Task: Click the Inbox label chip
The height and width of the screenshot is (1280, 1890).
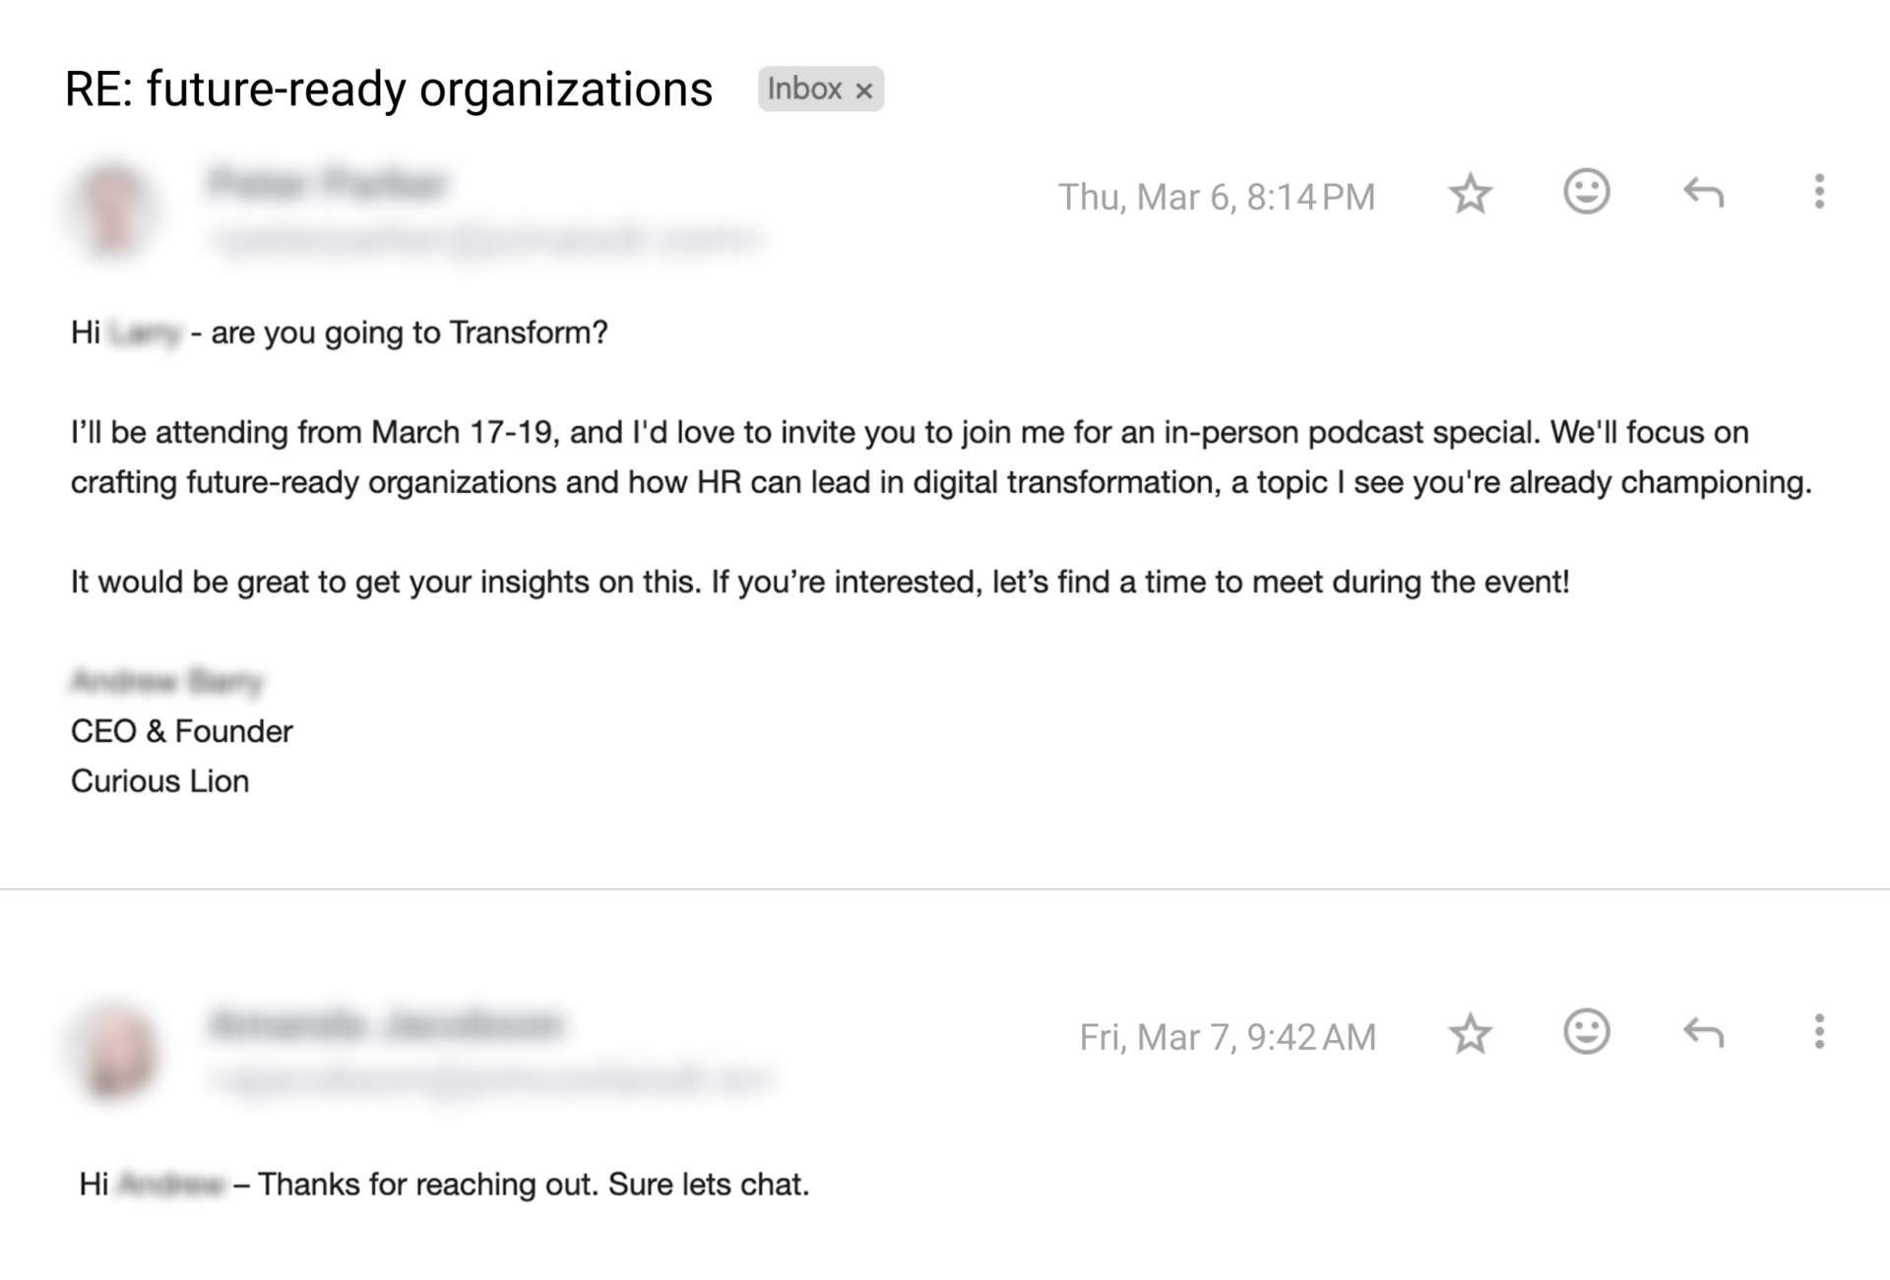Action: click(x=804, y=90)
